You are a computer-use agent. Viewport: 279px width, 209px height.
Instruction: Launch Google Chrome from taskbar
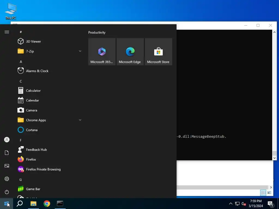click(47, 204)
